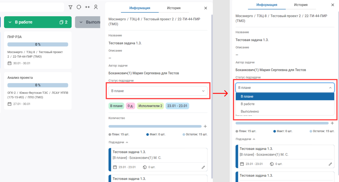Click the Исполнители 2 green tag

click(150, 106)
